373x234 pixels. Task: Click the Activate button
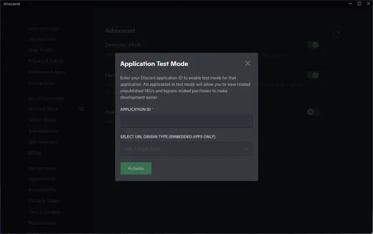point(136,168)
